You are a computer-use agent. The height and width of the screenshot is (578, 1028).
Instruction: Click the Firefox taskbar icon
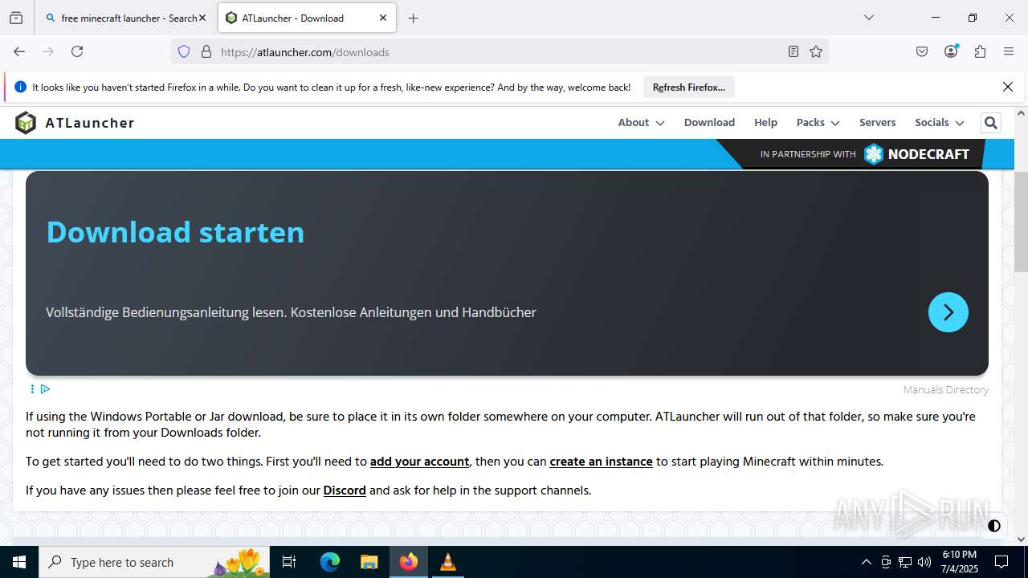pos(409,562)
